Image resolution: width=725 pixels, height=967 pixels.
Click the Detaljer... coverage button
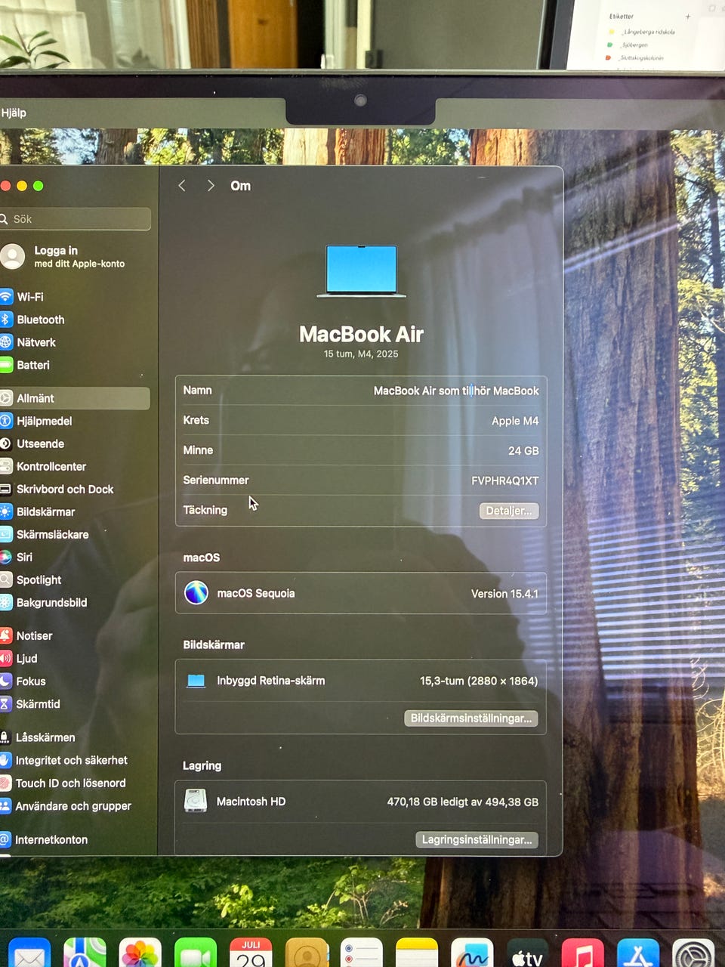coord(509,511)
